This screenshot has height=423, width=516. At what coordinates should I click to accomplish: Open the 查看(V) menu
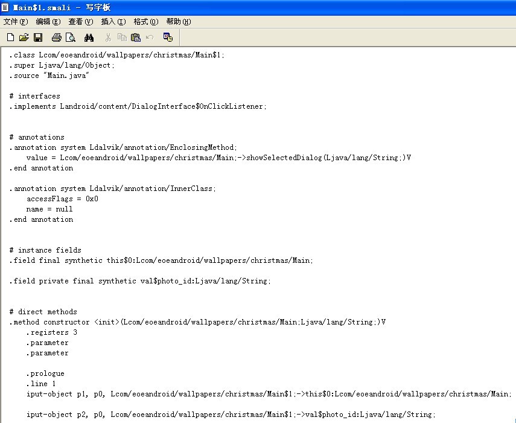click(x=81, y=22)
